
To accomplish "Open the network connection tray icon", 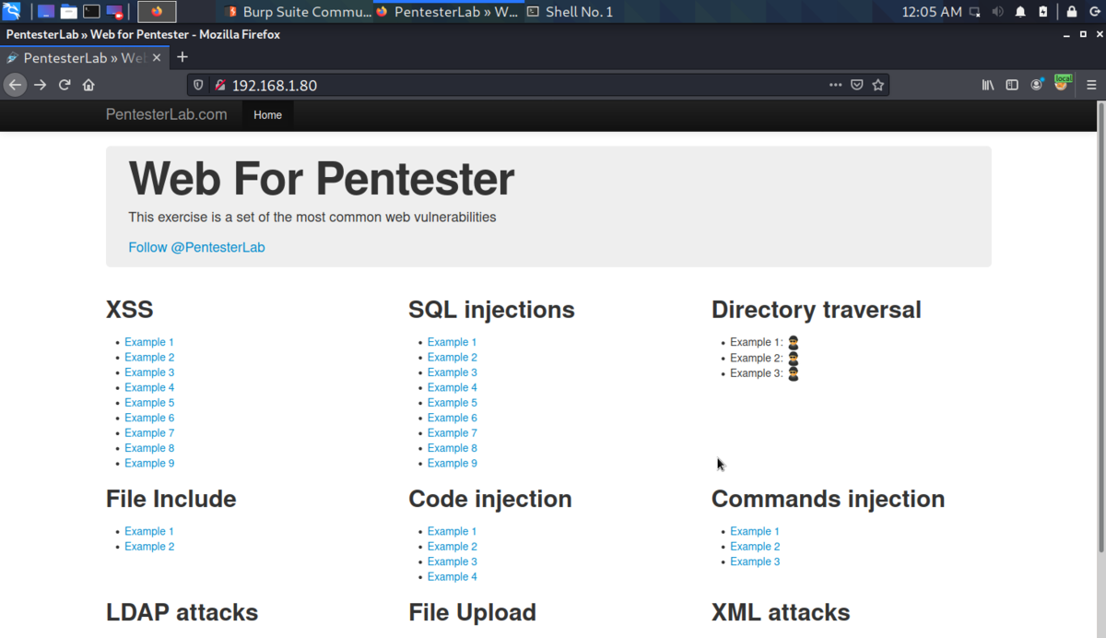I will tap(975, 12).
